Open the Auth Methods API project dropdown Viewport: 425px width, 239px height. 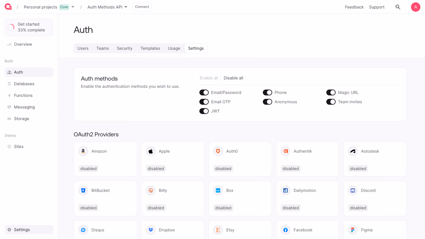point(107,7)
